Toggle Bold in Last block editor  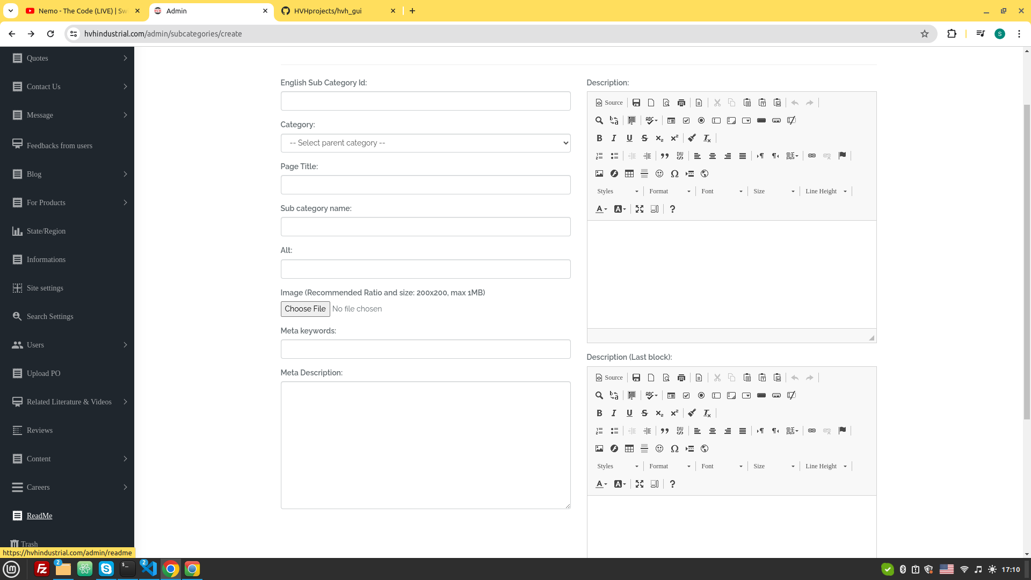click(x=599, y=413)
